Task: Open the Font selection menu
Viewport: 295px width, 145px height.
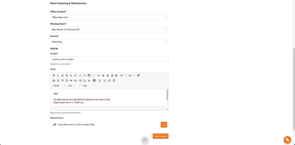Action: pyautogui.click(x=74, y=86)
